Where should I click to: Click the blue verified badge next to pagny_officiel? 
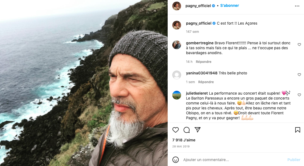[213, 5]
